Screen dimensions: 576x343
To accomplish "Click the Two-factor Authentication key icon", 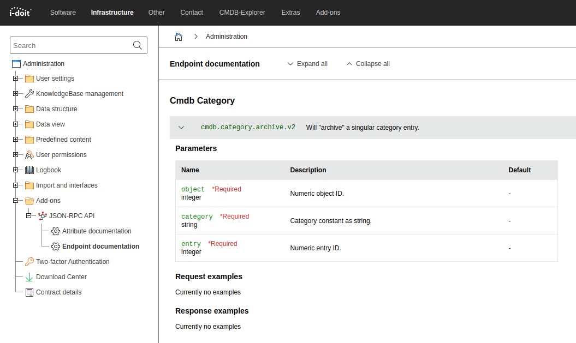I will pyautogui.click(x=29, y=261).
